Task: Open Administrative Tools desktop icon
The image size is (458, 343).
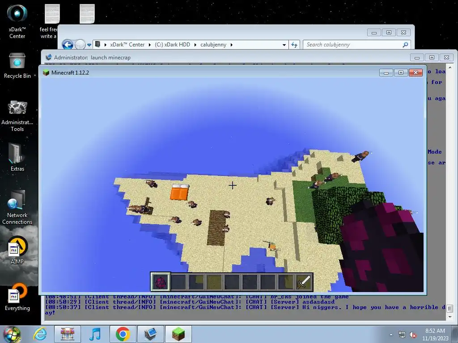Action: click(x=17, y=116)
